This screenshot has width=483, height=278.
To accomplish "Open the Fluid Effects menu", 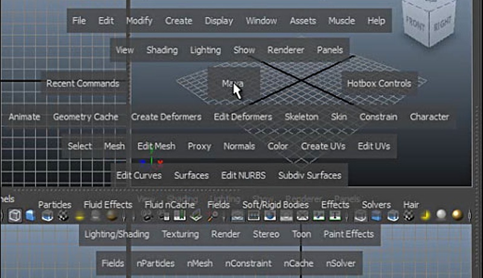I will [x=108, y=205].
